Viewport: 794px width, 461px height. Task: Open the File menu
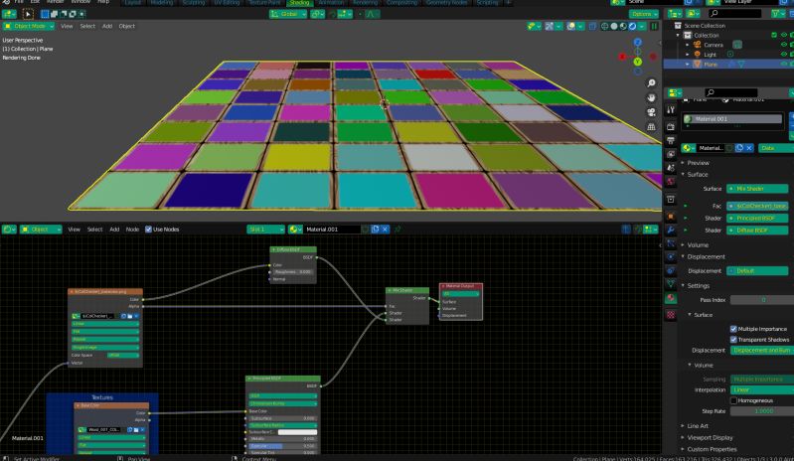pyautogui.click(x=19, y=2)
